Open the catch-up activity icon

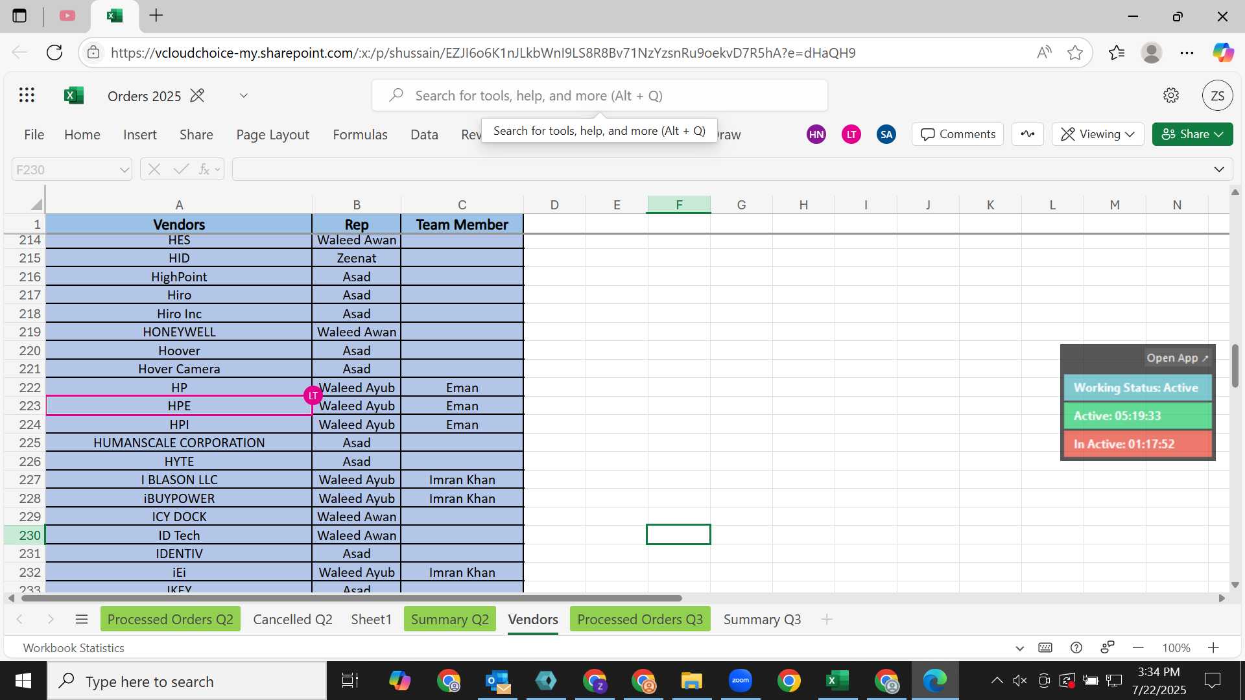click(1028, 134)
